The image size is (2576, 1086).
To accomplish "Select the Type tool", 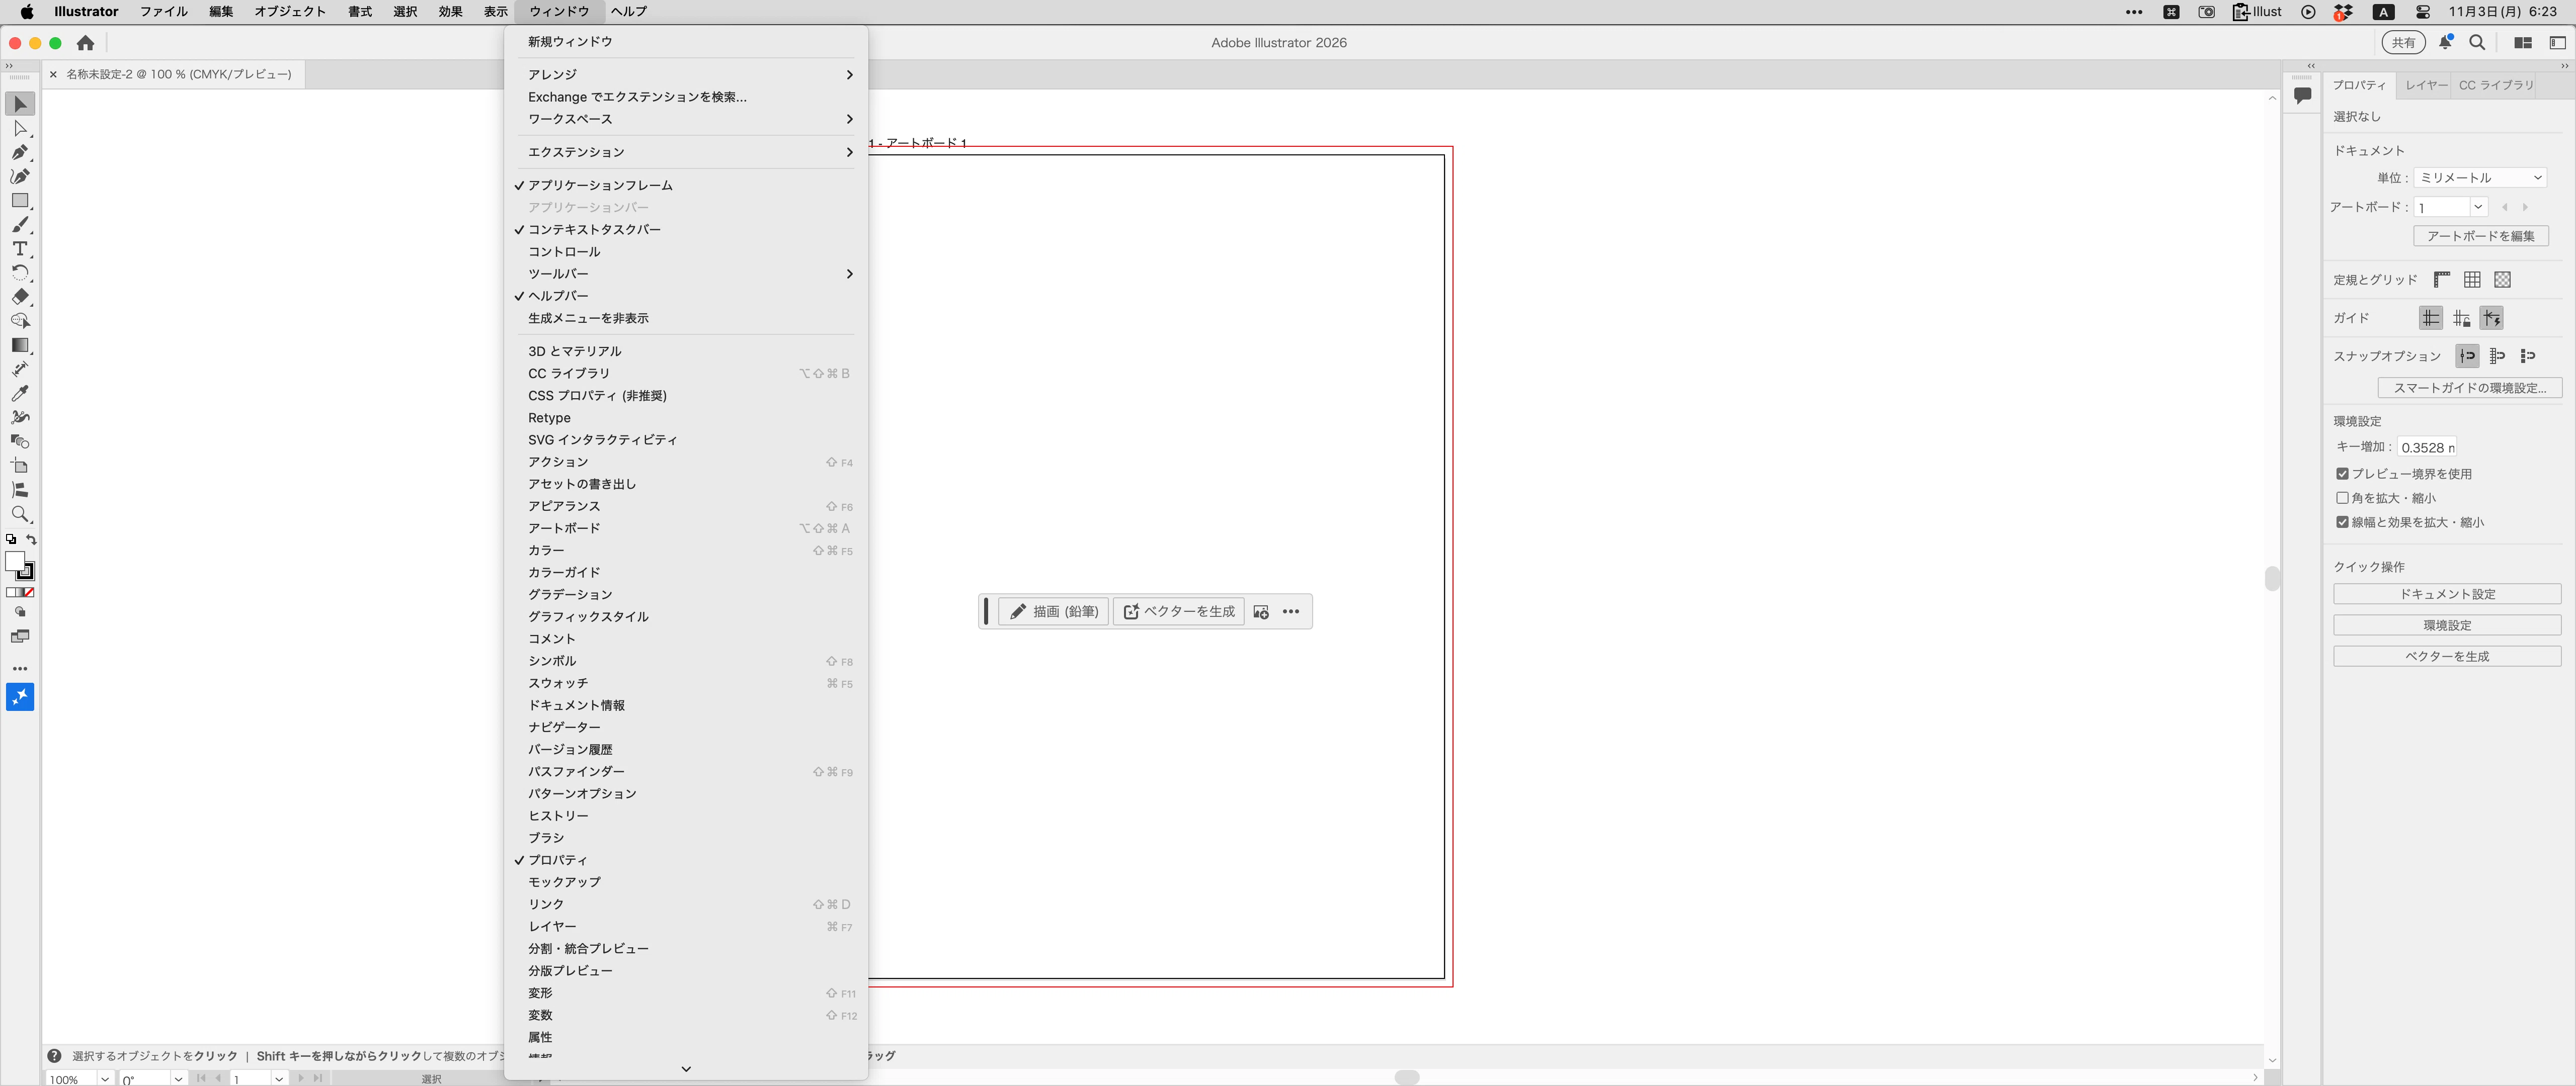I will 20,248.
